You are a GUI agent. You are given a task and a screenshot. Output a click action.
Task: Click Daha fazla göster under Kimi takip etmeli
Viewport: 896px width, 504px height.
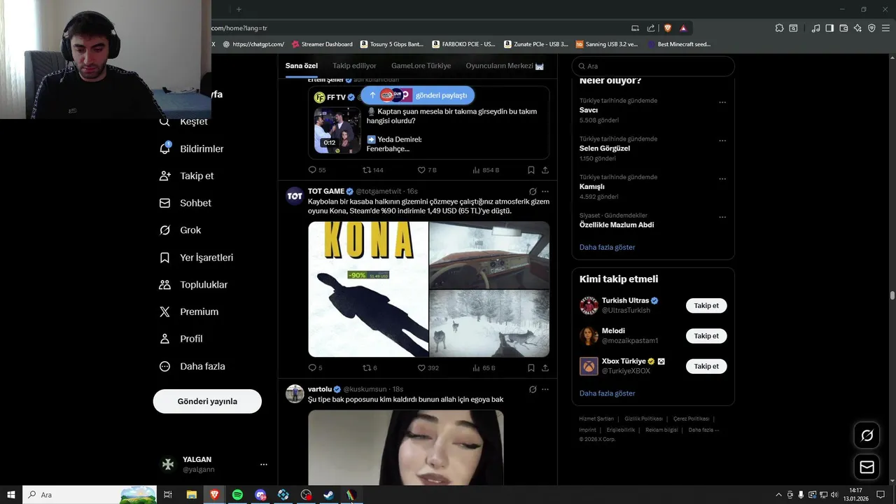(x=607, y=393)
